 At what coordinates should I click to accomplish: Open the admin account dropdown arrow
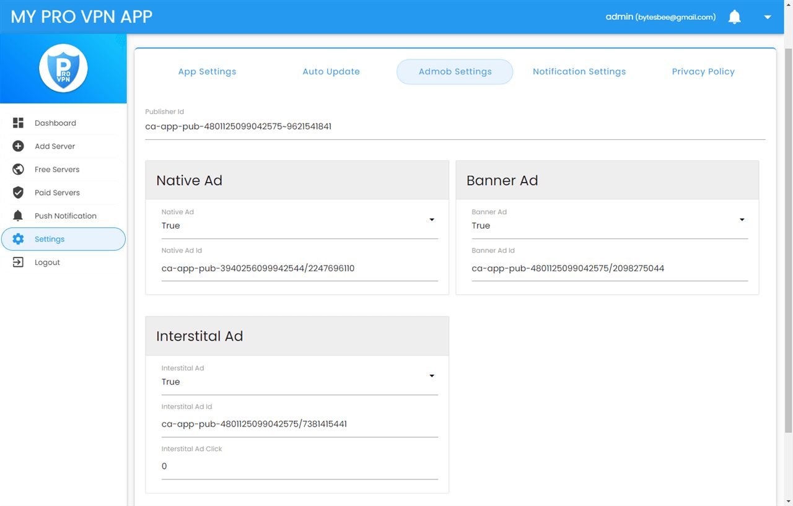click(x=768, y=17)
